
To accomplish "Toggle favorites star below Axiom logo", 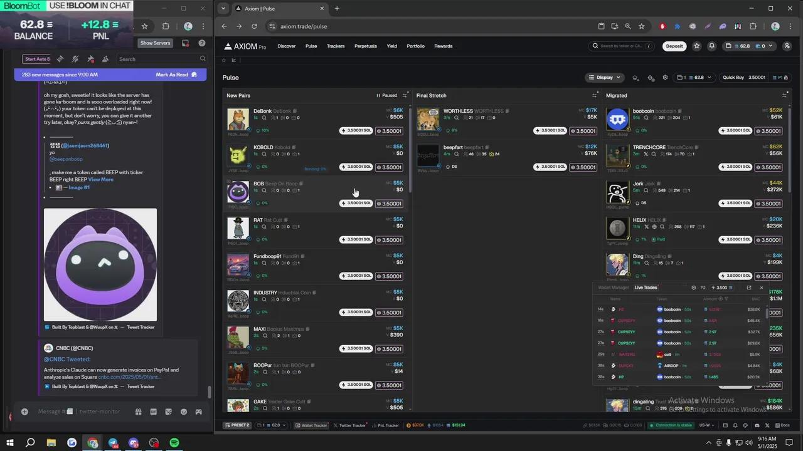I will click(x=224, y=60).
